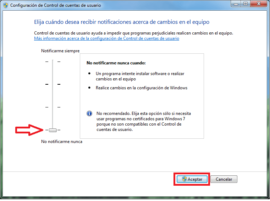Click the UAC shield icon in title bar

6,5
